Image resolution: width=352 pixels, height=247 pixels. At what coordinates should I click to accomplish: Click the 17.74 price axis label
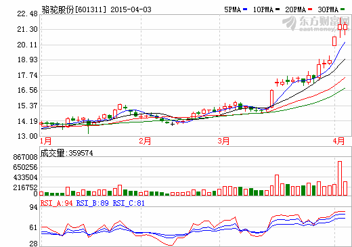[x=27, y=75]
